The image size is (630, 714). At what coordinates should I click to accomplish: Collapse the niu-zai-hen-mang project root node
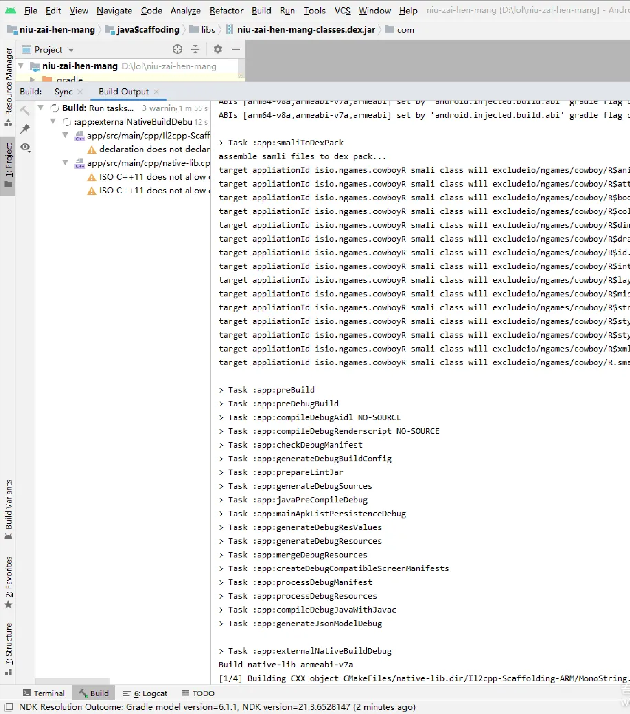pos(21,66)
